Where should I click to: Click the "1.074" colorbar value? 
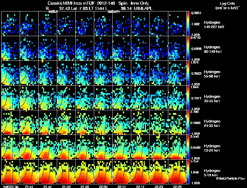pos(195,62)
